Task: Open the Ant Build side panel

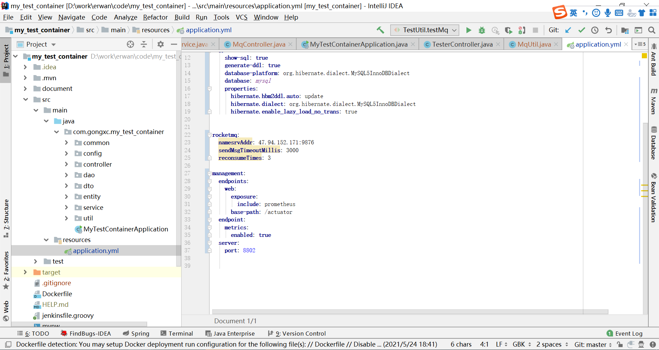Action: [654, 59]
